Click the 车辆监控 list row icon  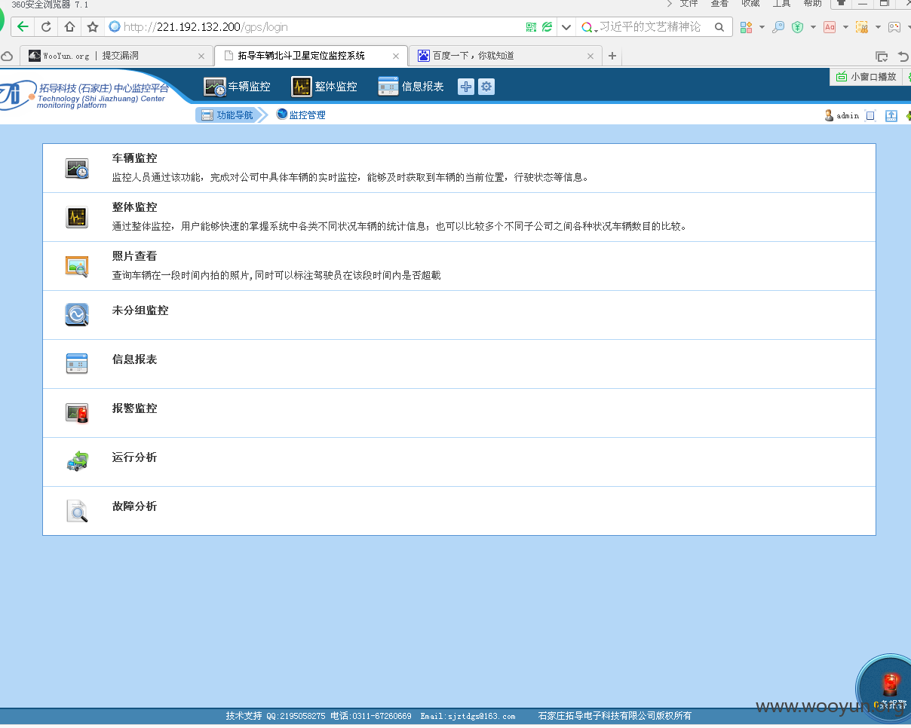tap(77, 169)
